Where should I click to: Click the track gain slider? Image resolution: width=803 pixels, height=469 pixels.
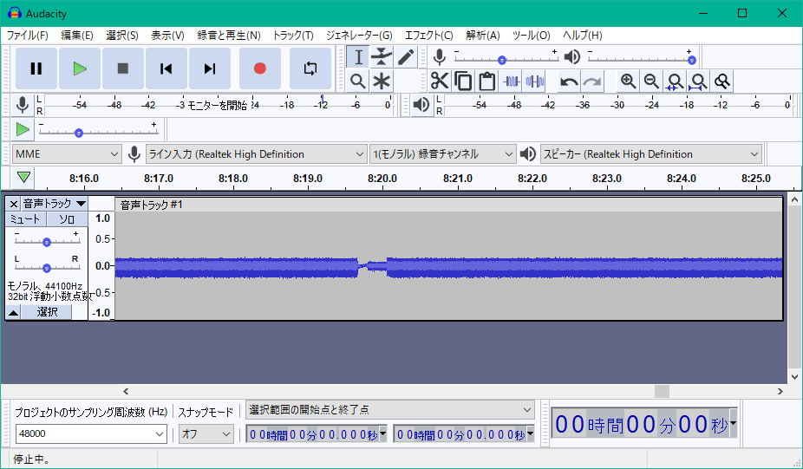[47, 242]
